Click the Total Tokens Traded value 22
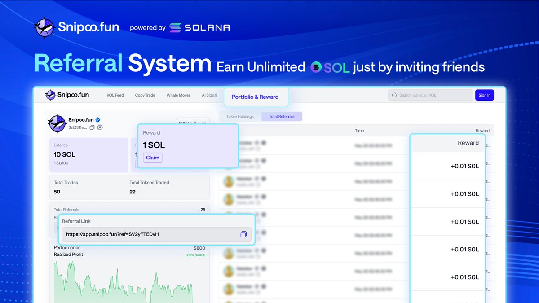The width and height of the screenshot is (539, 303). 133,192
